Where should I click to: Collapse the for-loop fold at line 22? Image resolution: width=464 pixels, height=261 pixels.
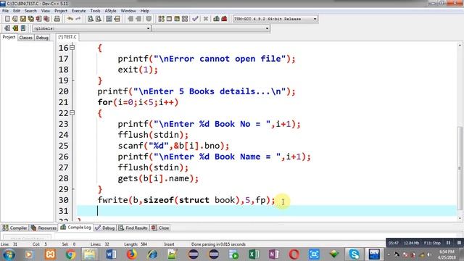[72, 113]
